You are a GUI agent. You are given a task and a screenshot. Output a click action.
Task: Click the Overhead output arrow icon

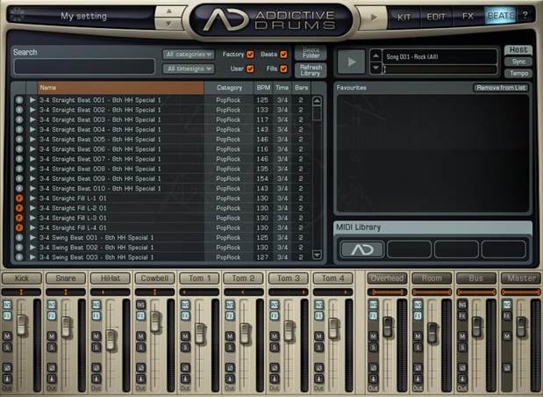pyautogui.click(x=374, y=379)
